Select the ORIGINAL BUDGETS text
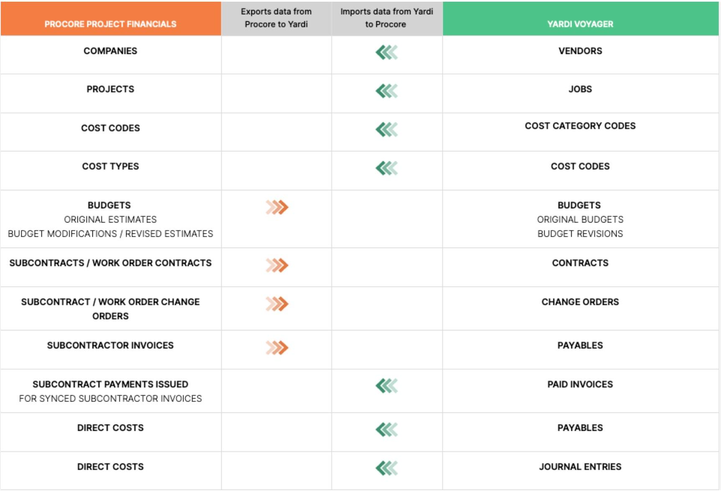The width and height of the screenshot is (721, 491). click(x=580, y=220)
